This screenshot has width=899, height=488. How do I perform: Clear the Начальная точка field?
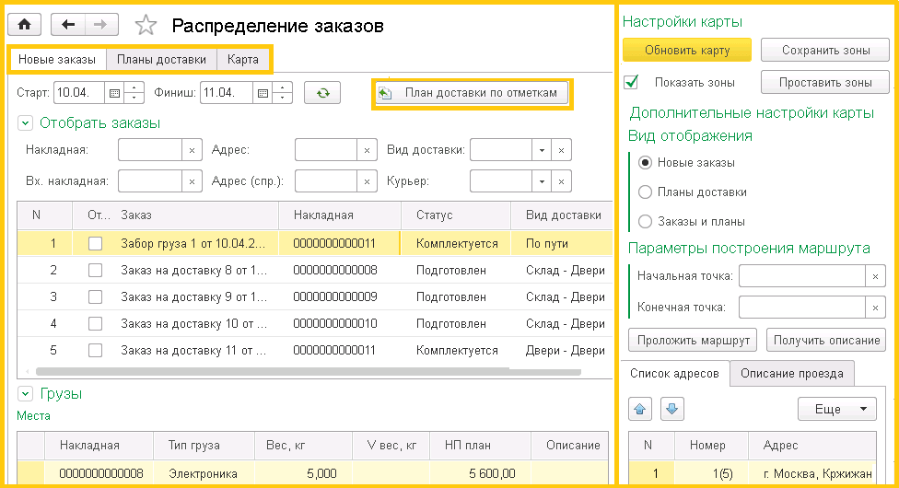pyautogui.click(x=875, y=276)
